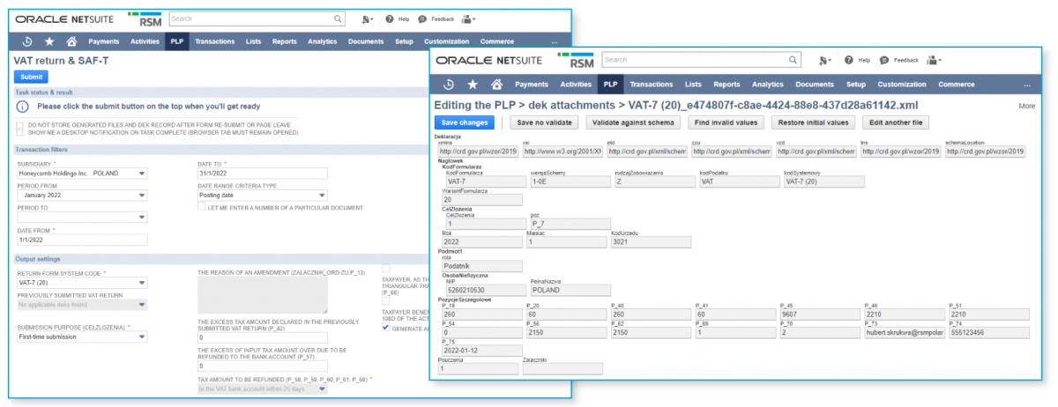This screenshot has width=1058, height=407.
Task: Enable 'Do not store generated files' checkbox
Action: click(x=19, y=125)
